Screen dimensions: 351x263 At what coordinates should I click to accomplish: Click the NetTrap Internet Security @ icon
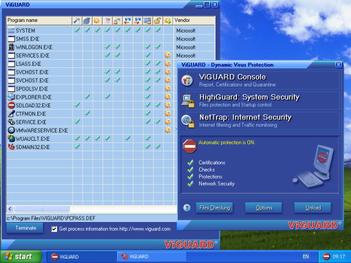(188, 121)
